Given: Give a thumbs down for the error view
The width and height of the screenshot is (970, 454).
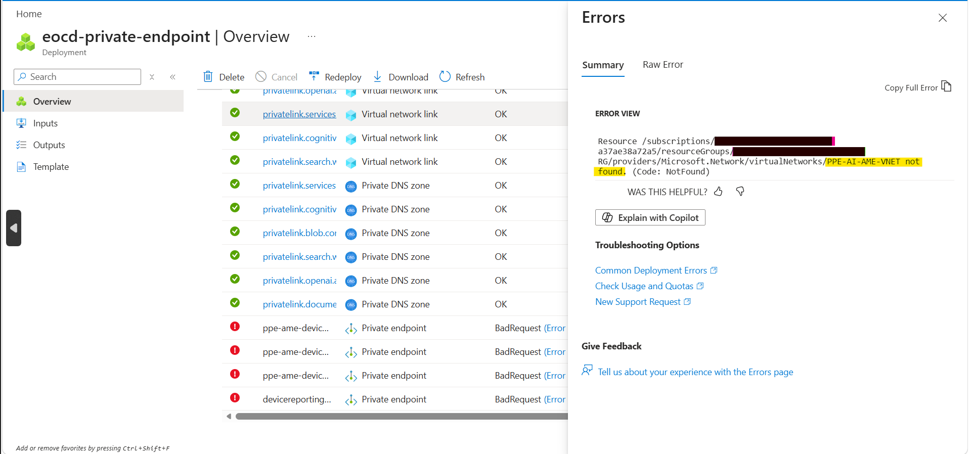Looking at the screenshot, I should pyautogui.click(x=740, y=191).
